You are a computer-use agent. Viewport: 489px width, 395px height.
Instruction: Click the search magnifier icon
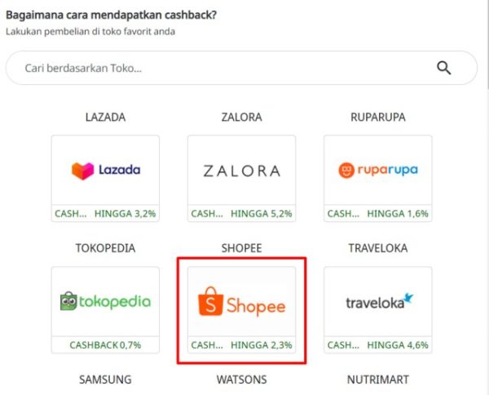click(443, 68)
